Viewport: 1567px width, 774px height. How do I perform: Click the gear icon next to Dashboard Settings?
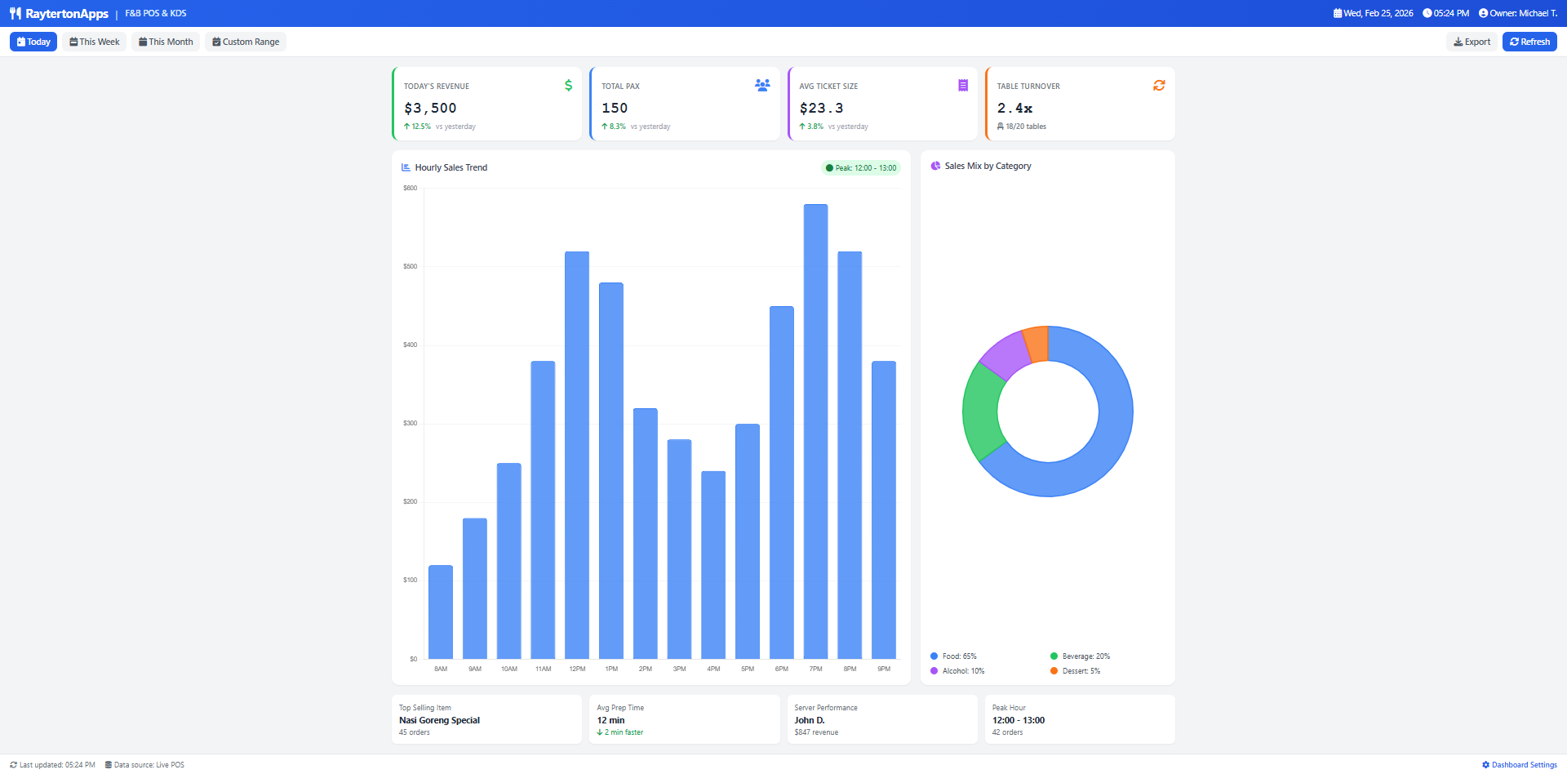point(1487,765)
